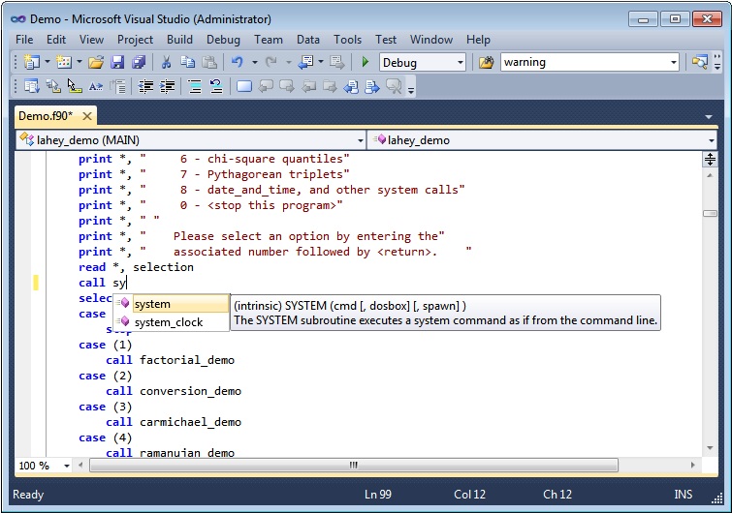Image resolution: width=732 pixels, height=513 pixels.
Task: Click the Navigate Forward icon
Action: [336, 62]
